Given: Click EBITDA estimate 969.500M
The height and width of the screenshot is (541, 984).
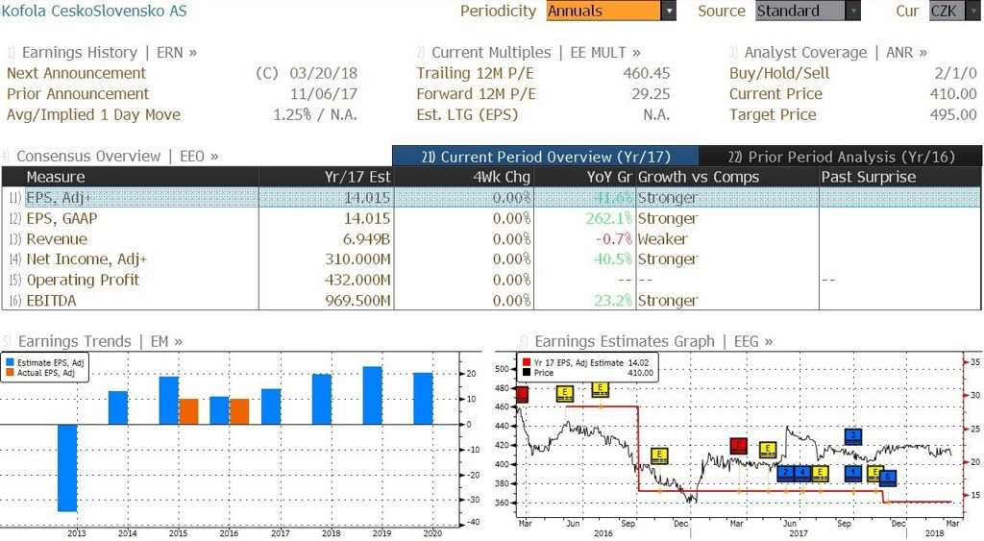Looking at the screenshot, I should tap(357, 301).
